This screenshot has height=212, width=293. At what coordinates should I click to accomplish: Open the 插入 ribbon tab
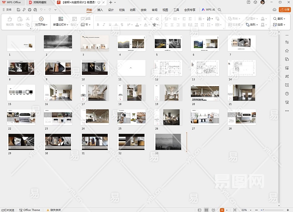click(x=100, y=10)
